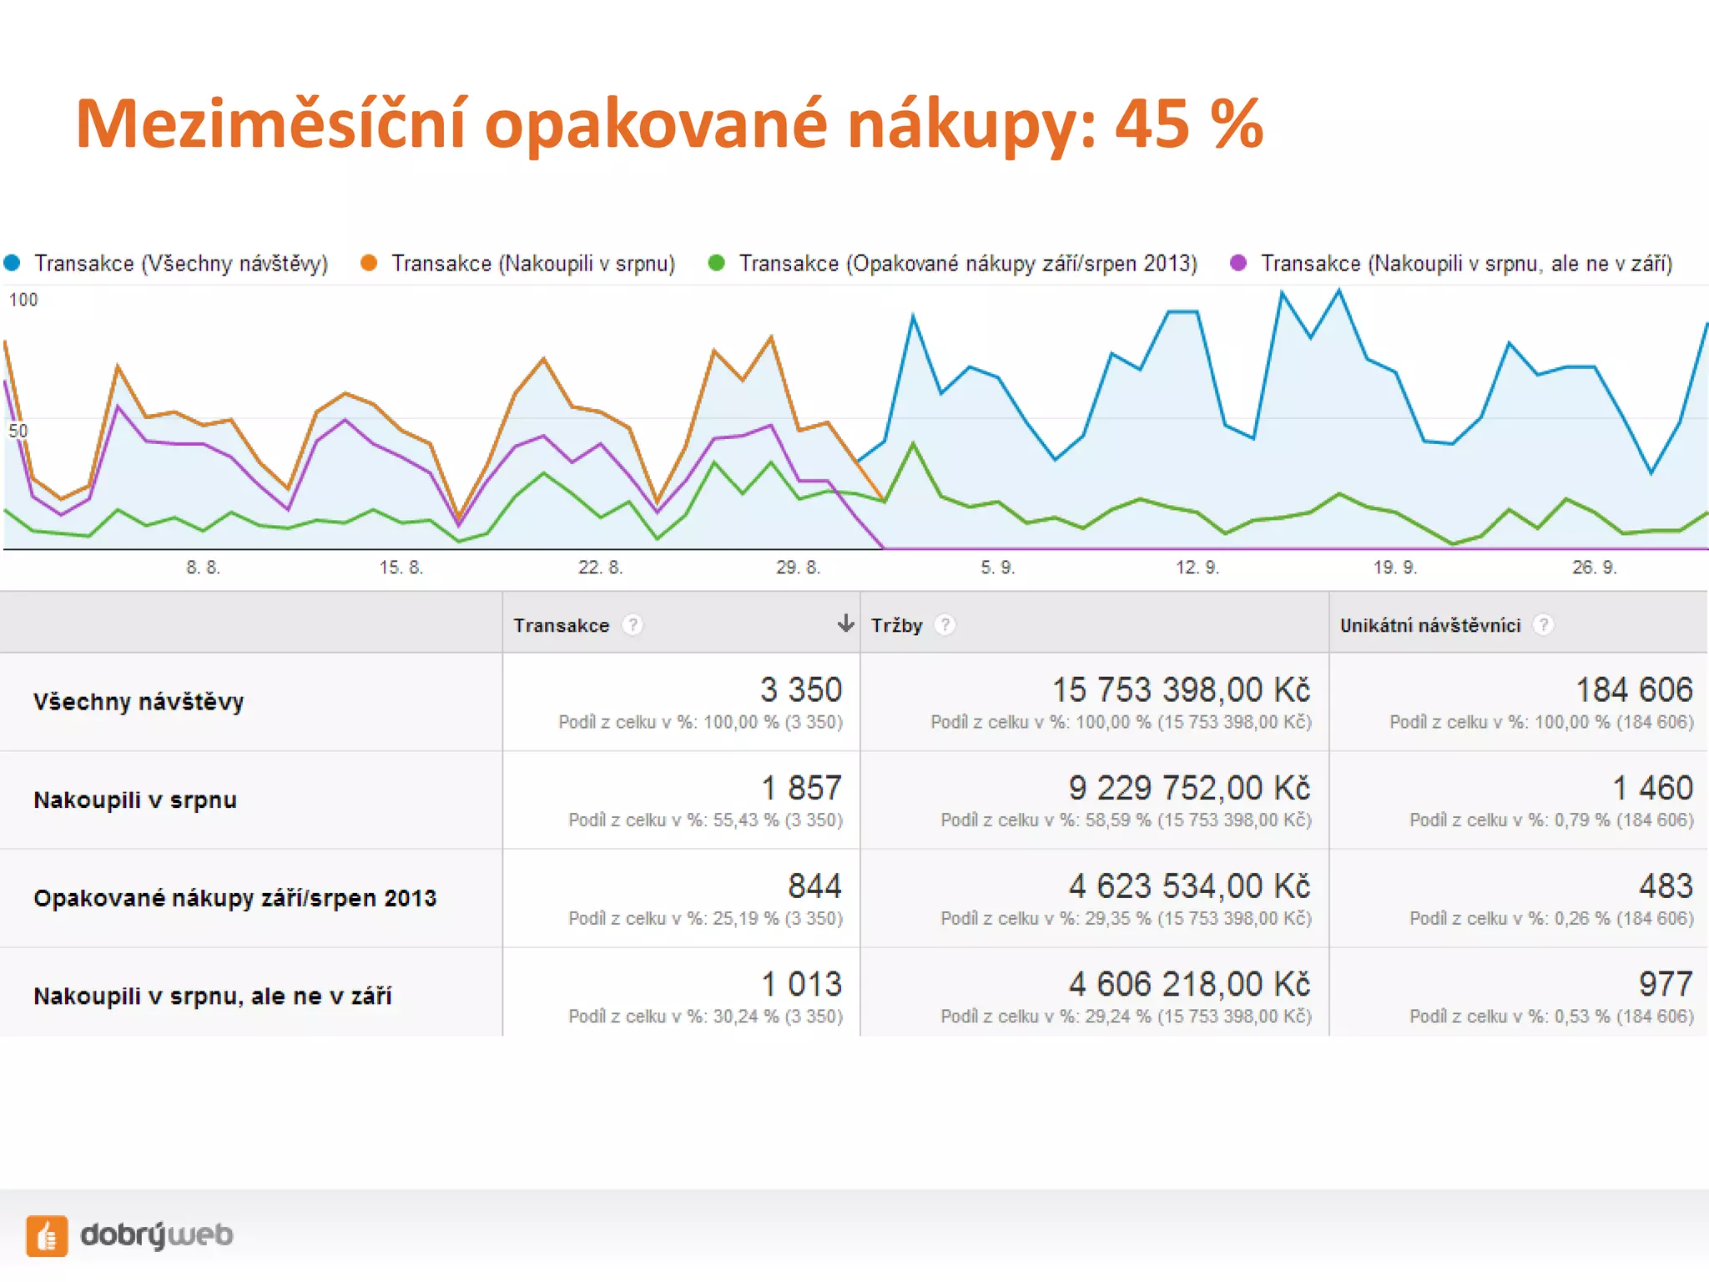
Task: Click the 26. 9. date on chart axis
Action: tap(1595, 568)
